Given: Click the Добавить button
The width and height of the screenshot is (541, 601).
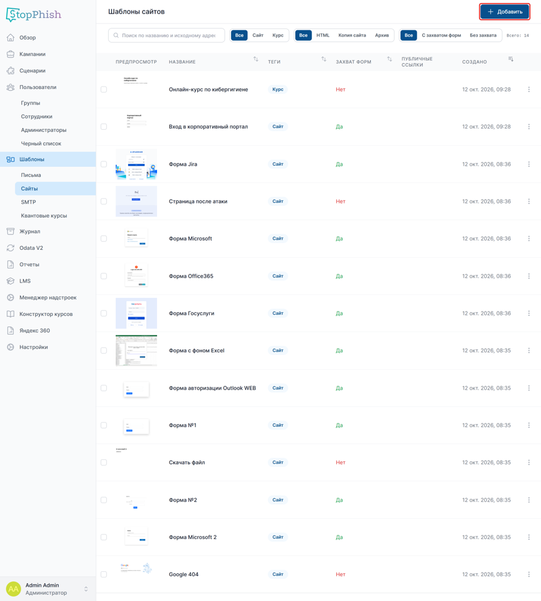Looking at the screenshot, I should (x=505, y=12).
